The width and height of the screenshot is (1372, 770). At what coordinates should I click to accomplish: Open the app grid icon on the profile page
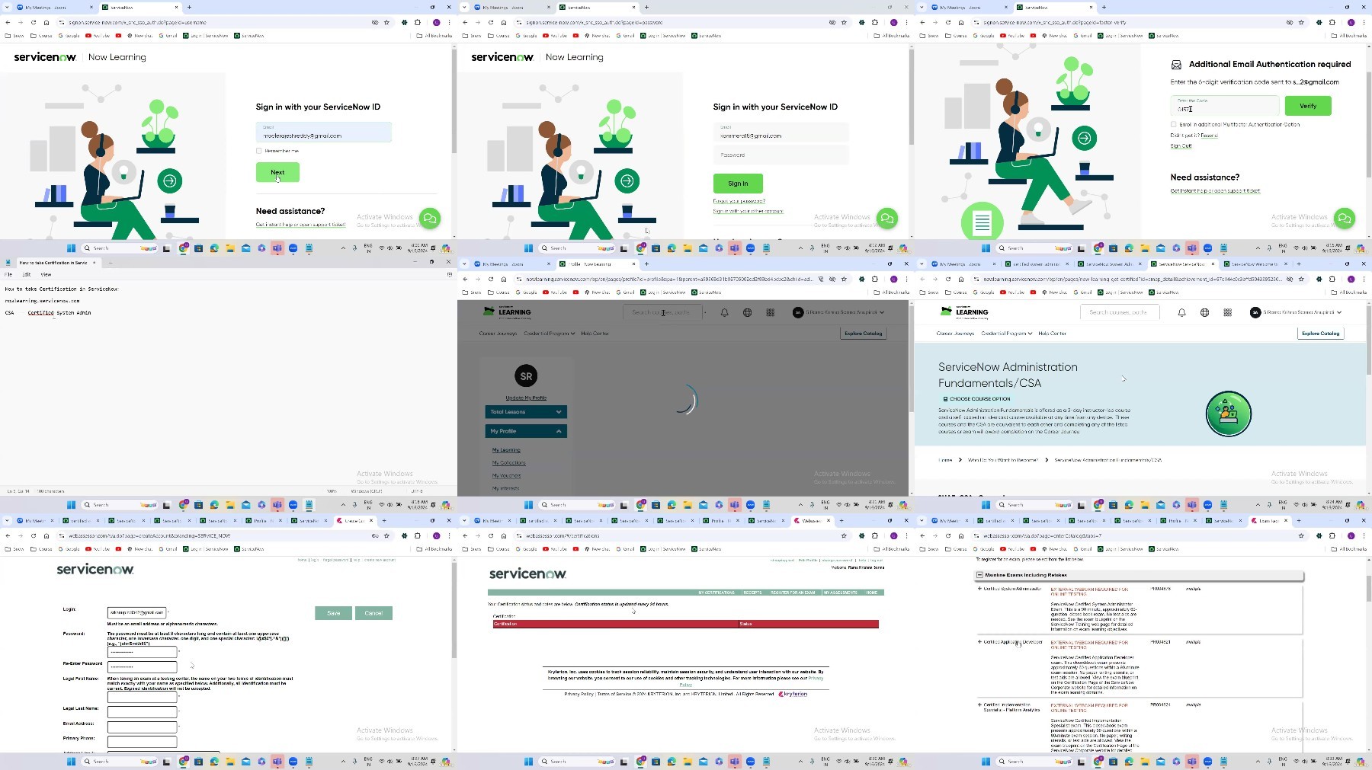tap(771, 312)
